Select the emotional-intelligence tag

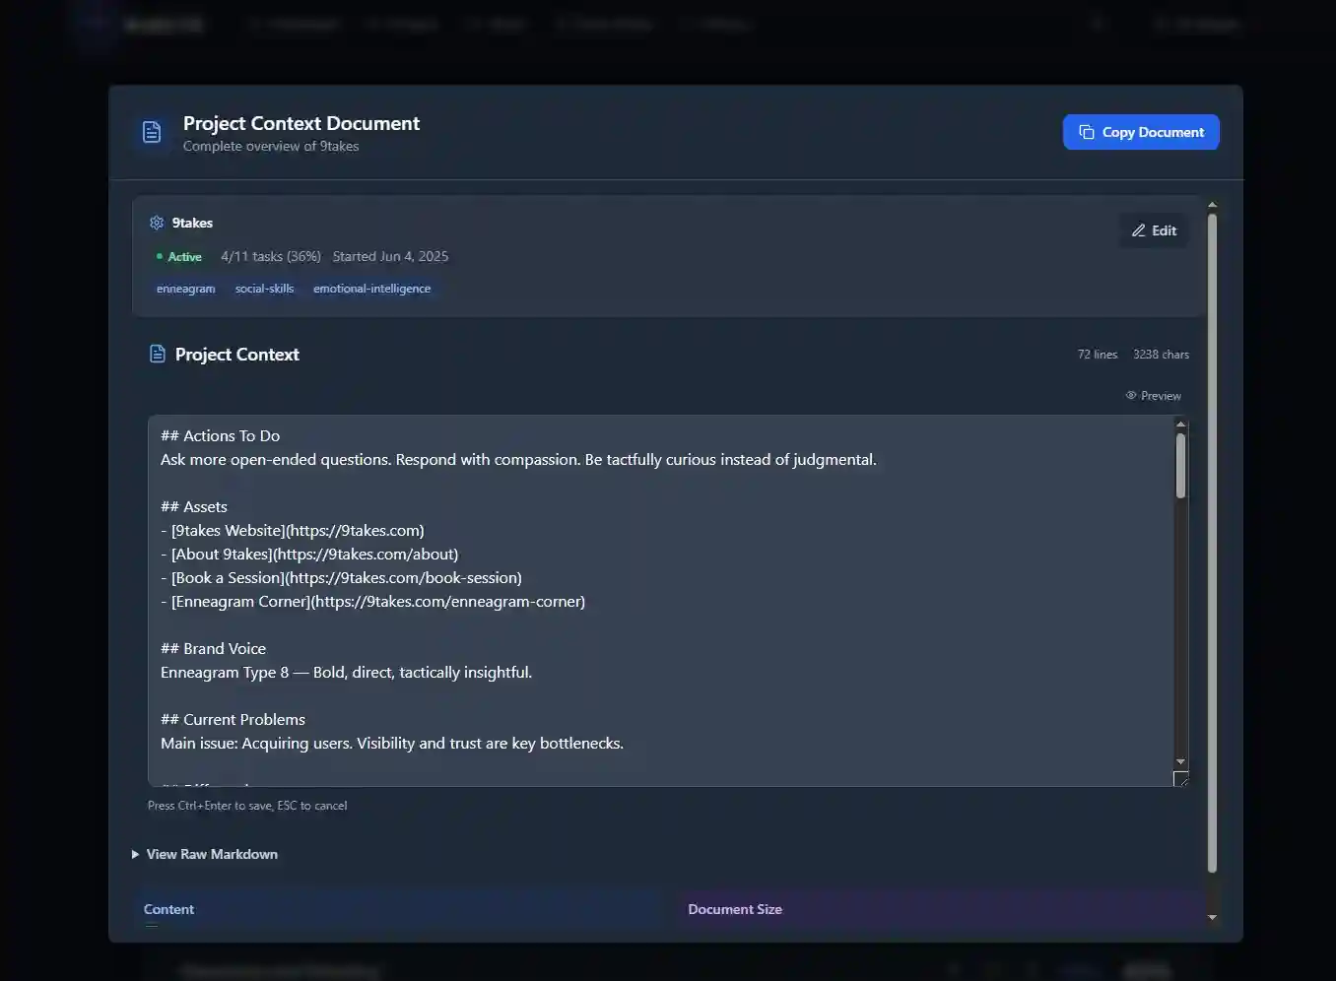coord(371,289)
